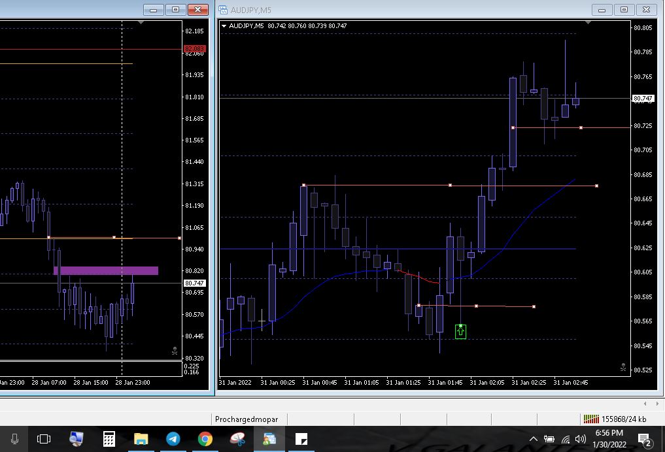This screenshot has height=452, width=665.
Task: Close the left chart window with red X
Action: 197,9
